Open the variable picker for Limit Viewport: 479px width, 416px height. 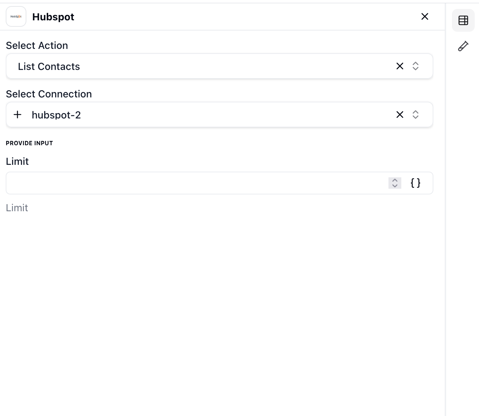(x=415, y=183)
